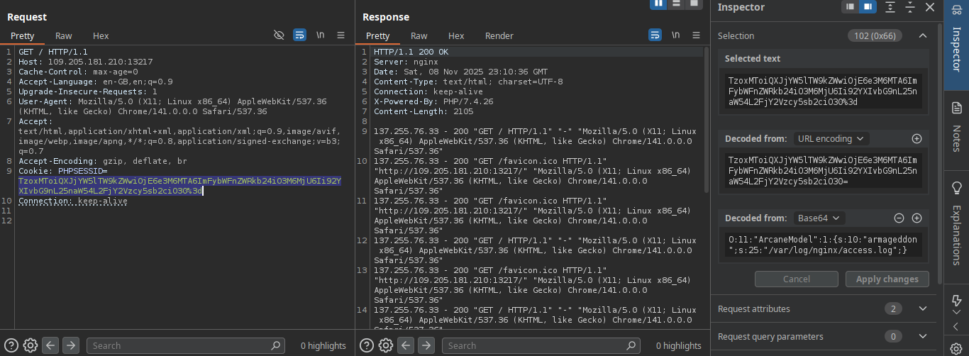Viewport: 969px width, 356px height.
Task: Add decoding step beside URL encoding
Action: click(917, 139)
